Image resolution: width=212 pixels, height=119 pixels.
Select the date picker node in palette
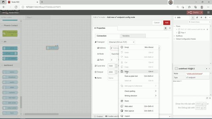coord(10,103)
